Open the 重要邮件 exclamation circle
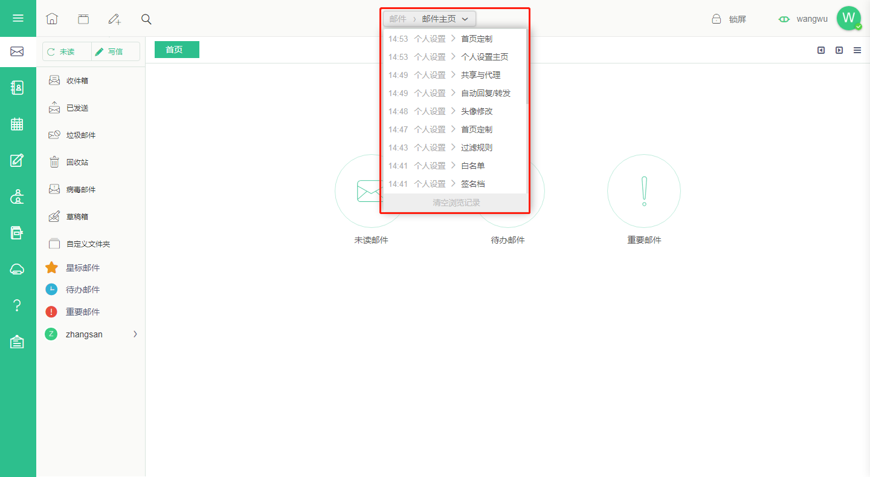 tap(644, 191)
